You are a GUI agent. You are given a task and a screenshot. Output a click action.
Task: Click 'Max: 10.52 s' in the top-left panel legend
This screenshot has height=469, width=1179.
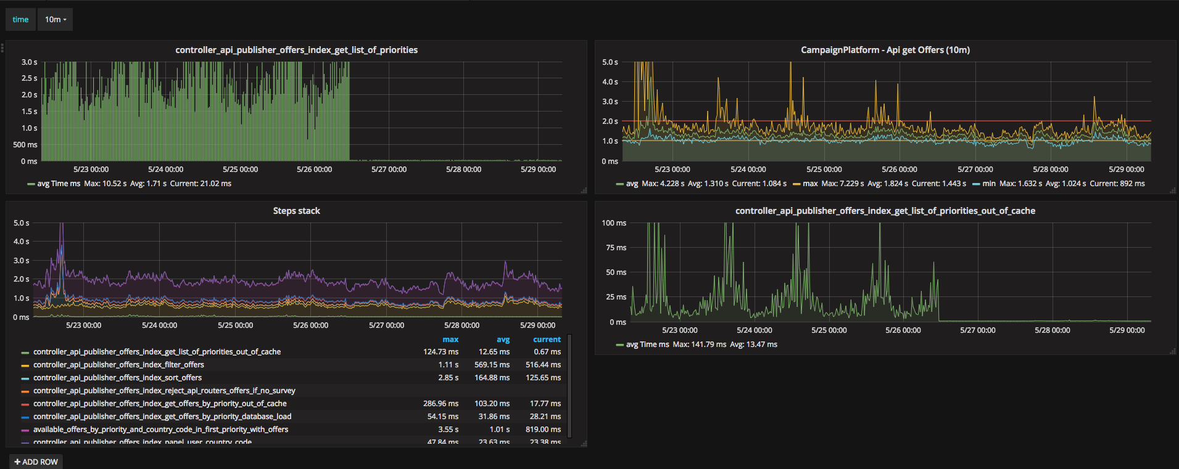click(105, 184)
